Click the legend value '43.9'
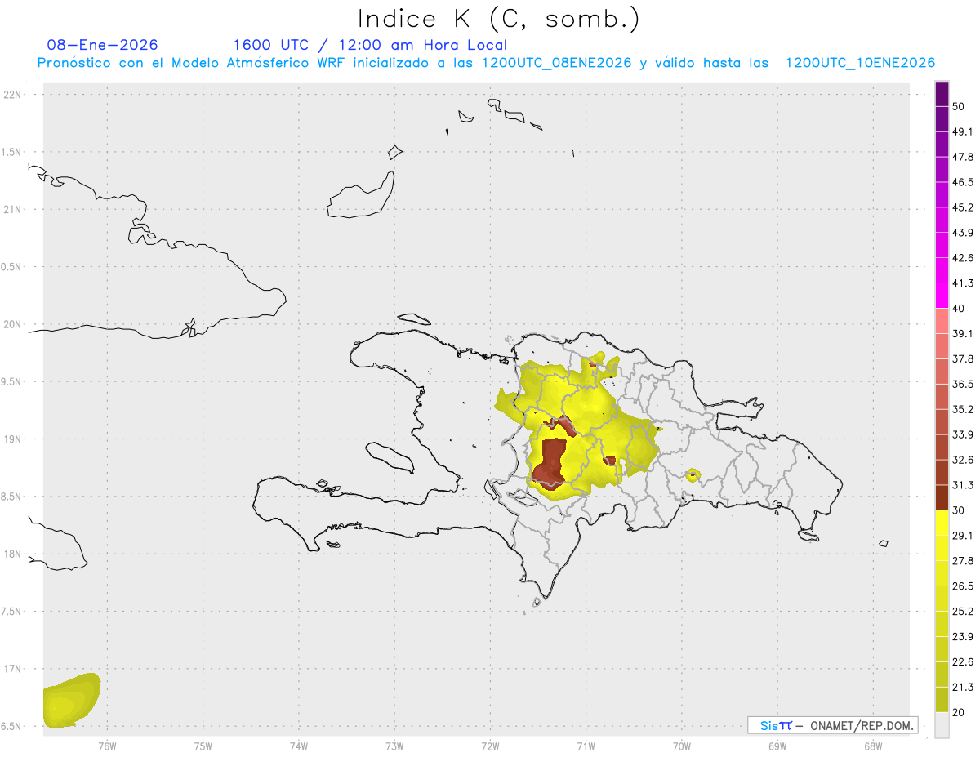This screenshot has height=757, width=980. coord(963,233)
